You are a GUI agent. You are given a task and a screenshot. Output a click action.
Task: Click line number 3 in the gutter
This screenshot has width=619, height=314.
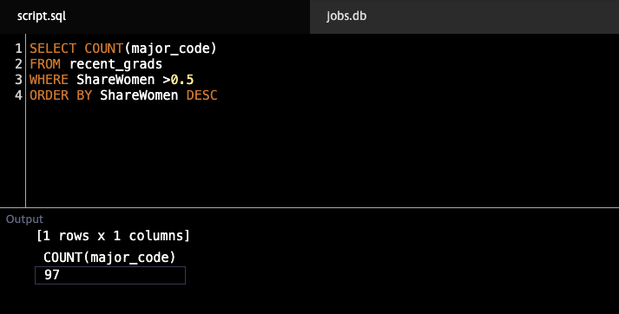pyautogui.click(x=18, y=80)
